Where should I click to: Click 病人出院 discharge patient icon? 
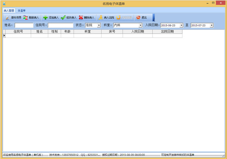point(100,17)
